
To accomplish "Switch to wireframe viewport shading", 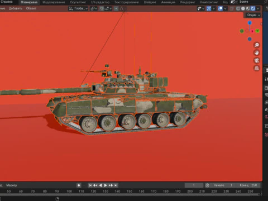I will (238, 8).
